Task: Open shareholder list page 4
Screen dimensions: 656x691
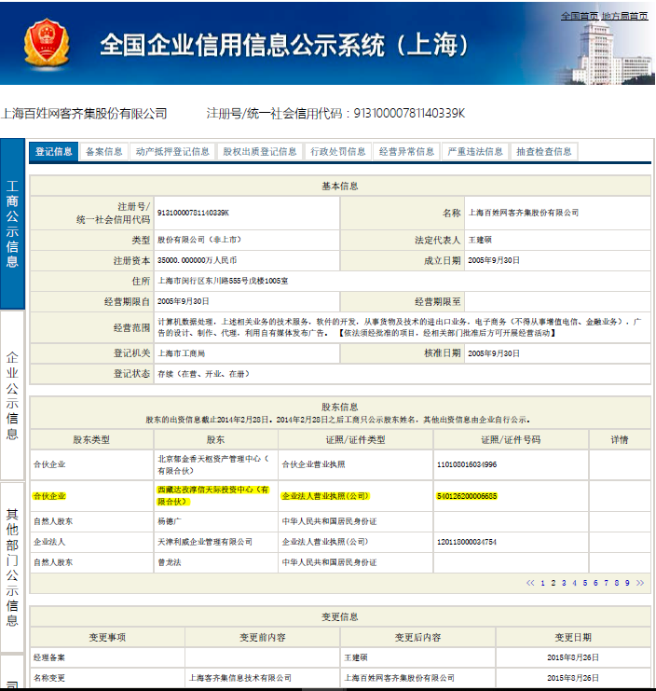Action: 575,583
